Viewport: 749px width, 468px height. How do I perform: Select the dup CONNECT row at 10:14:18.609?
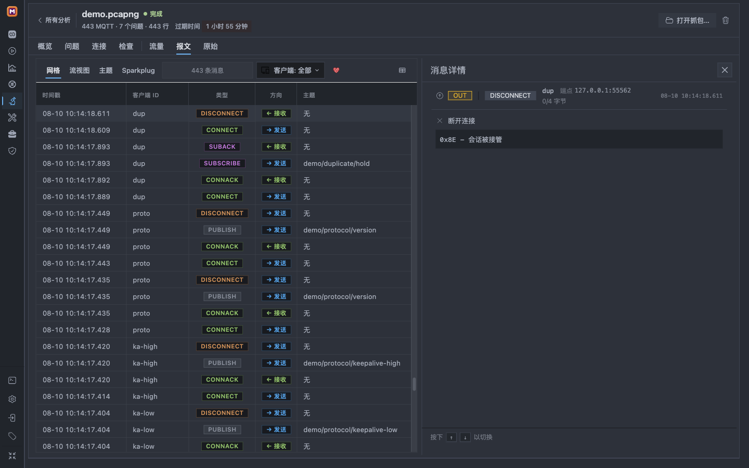pyautogui.click(x=224, y=130)
